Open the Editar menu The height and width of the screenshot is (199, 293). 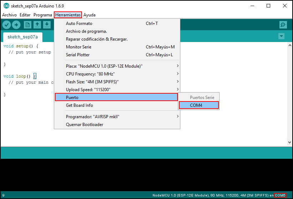pos(25,15)
